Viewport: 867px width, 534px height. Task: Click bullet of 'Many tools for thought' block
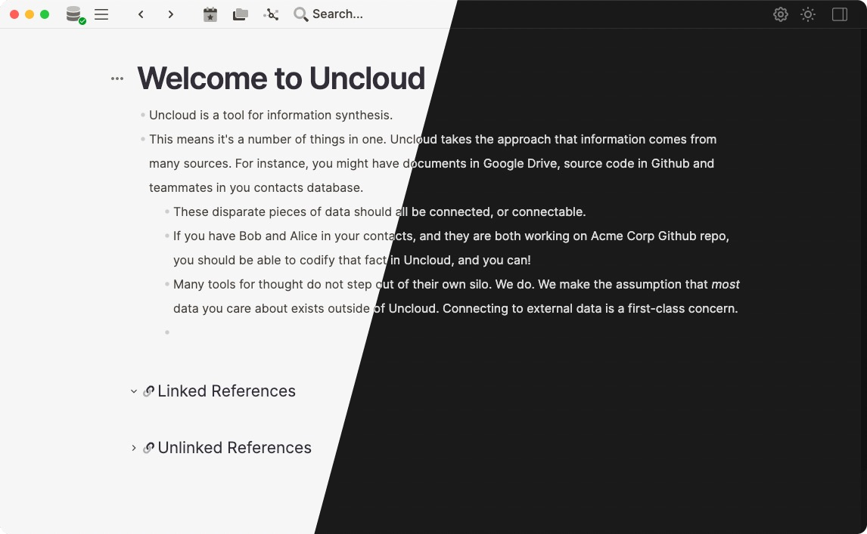167,285
